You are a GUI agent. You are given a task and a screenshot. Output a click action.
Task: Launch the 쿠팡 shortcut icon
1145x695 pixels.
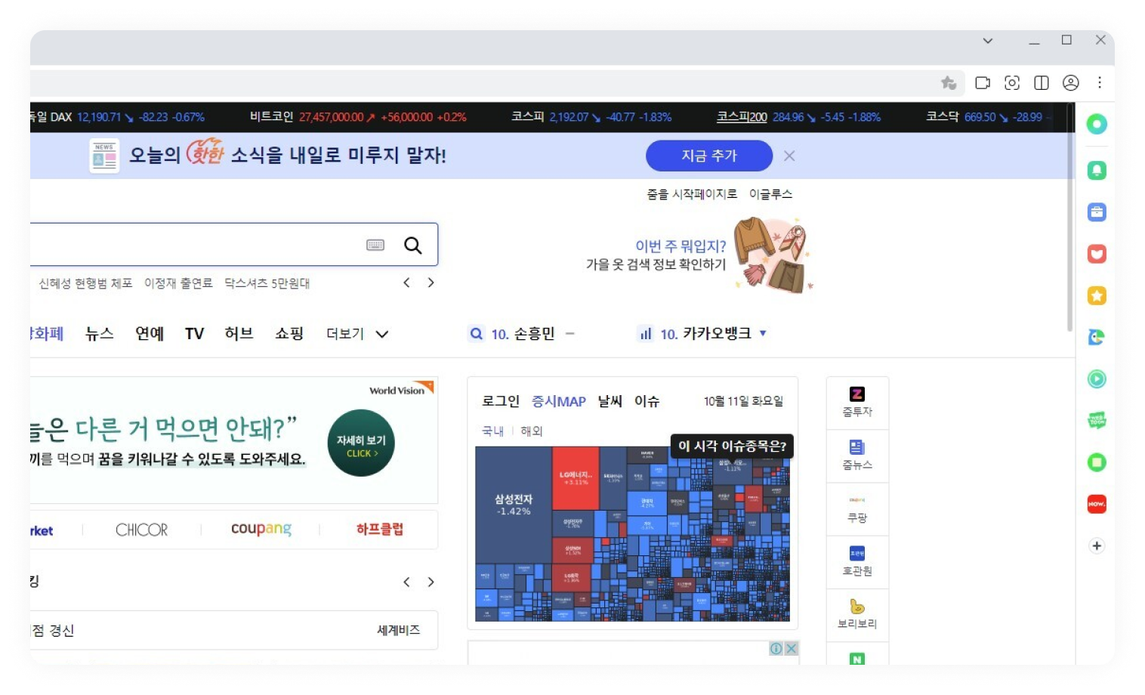coord(857,508)
